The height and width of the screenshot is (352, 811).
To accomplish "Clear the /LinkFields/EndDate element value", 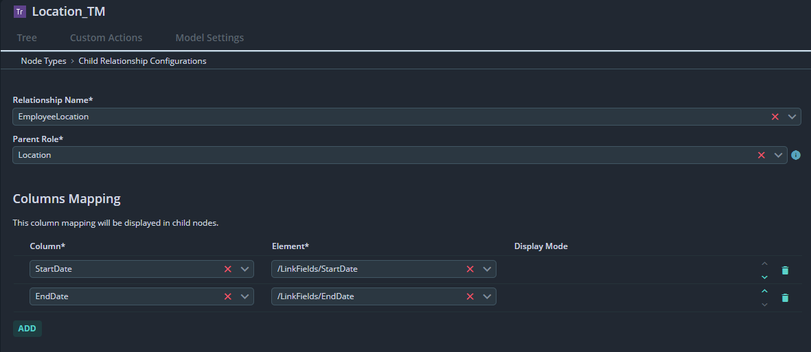I will pyautogui.click(x=470, y=296).
